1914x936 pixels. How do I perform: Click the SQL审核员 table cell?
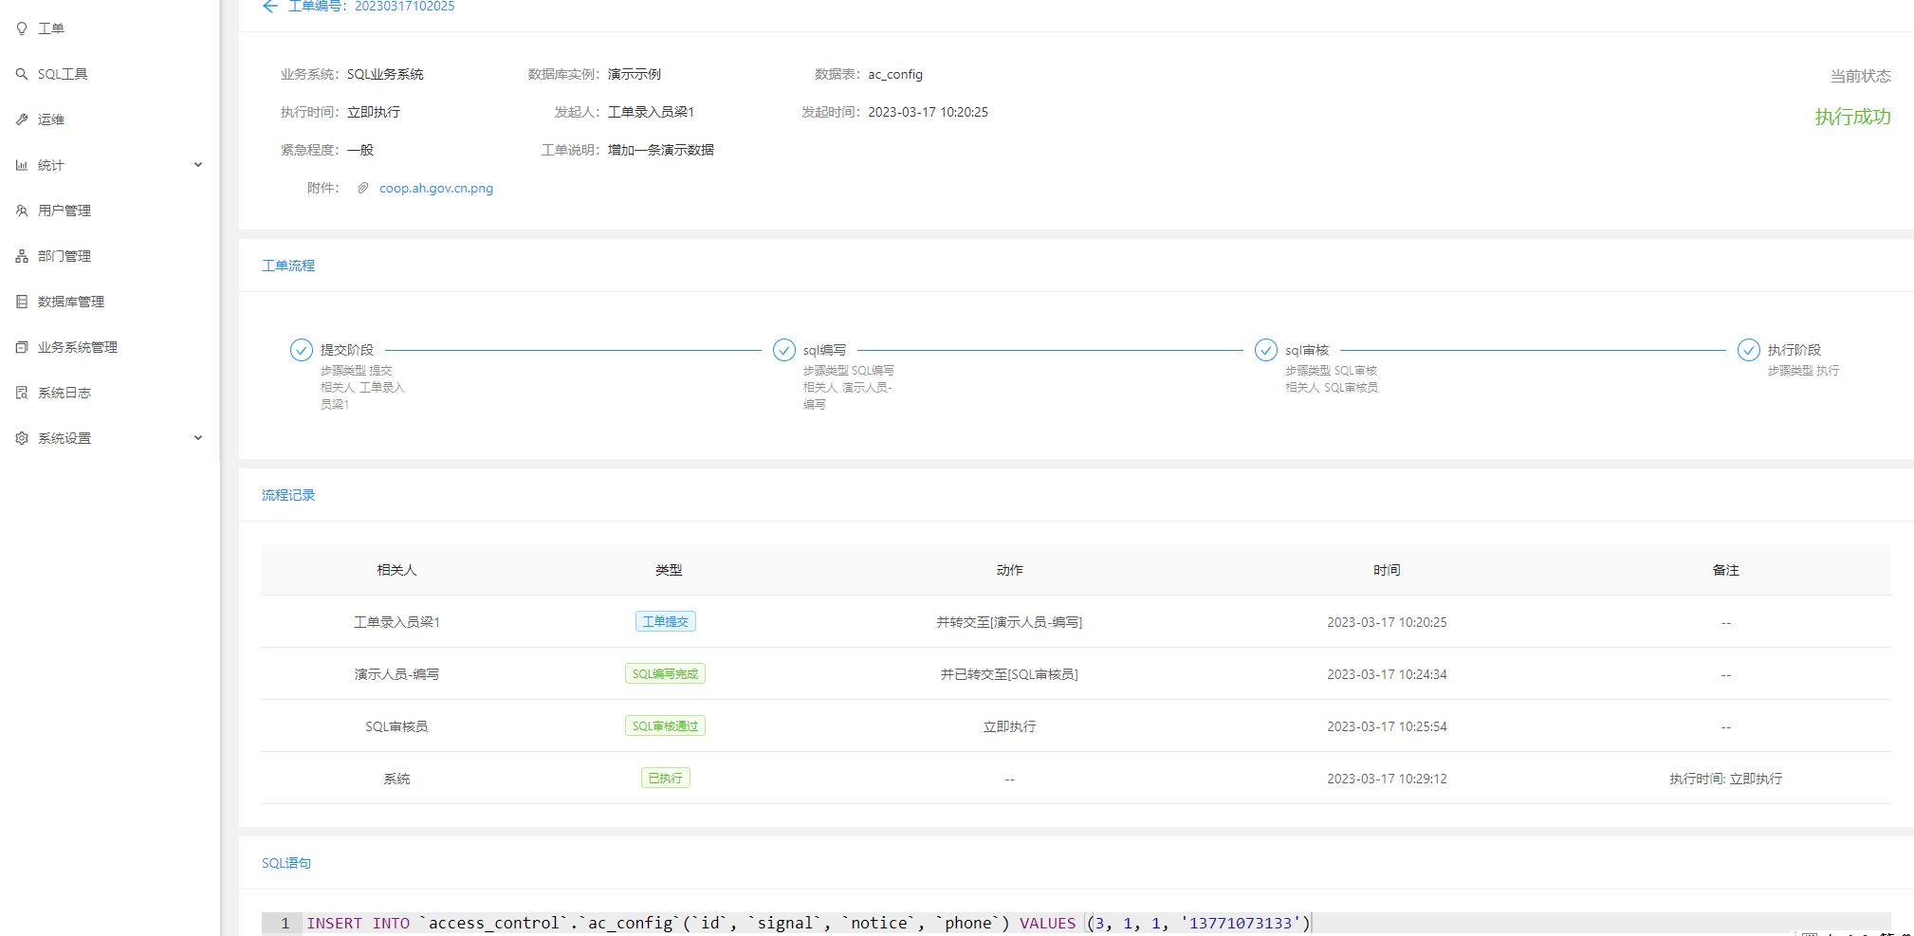coord(396,726)
